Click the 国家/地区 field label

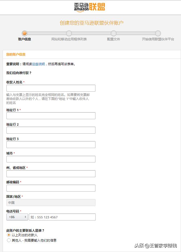[x=14, y=197]
